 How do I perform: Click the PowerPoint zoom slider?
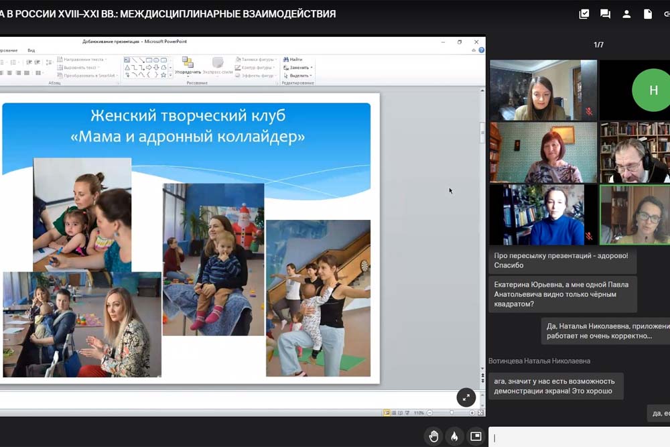click(x=452, y=412)
